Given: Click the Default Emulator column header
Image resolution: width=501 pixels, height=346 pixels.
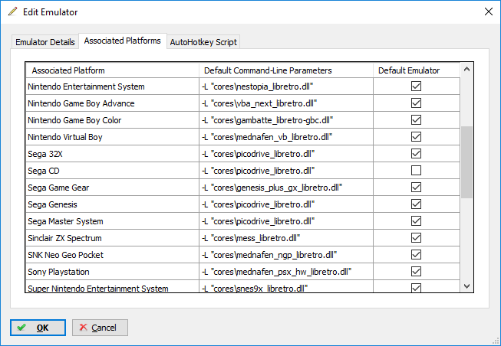Looking at the screenshot, I should point(417,70).
